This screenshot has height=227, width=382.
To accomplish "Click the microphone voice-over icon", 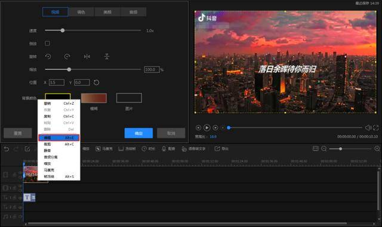I will click(x=164, y=149).
